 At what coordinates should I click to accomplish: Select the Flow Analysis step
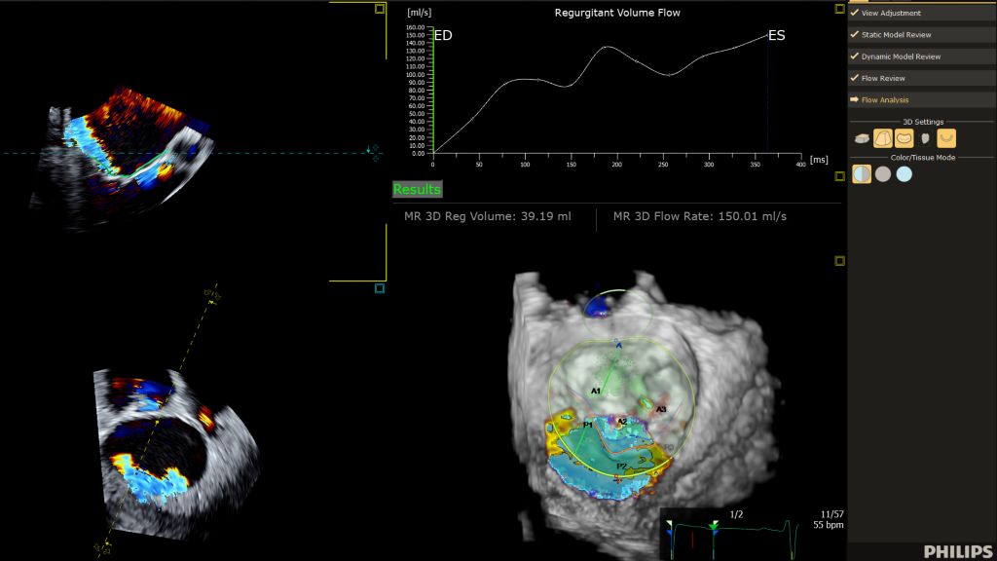[x=921, y=99]
